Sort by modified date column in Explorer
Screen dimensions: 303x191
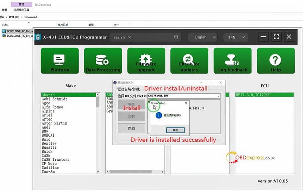63,25
